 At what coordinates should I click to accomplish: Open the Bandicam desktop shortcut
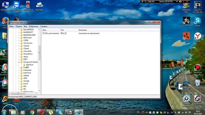(198, 68)
